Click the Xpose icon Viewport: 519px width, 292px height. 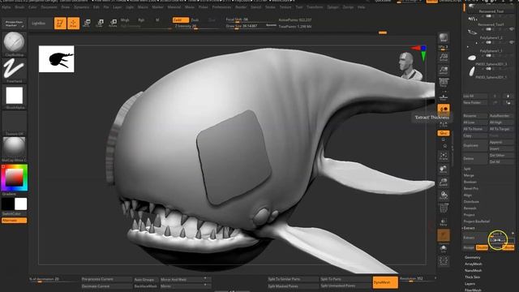point(444,261)
